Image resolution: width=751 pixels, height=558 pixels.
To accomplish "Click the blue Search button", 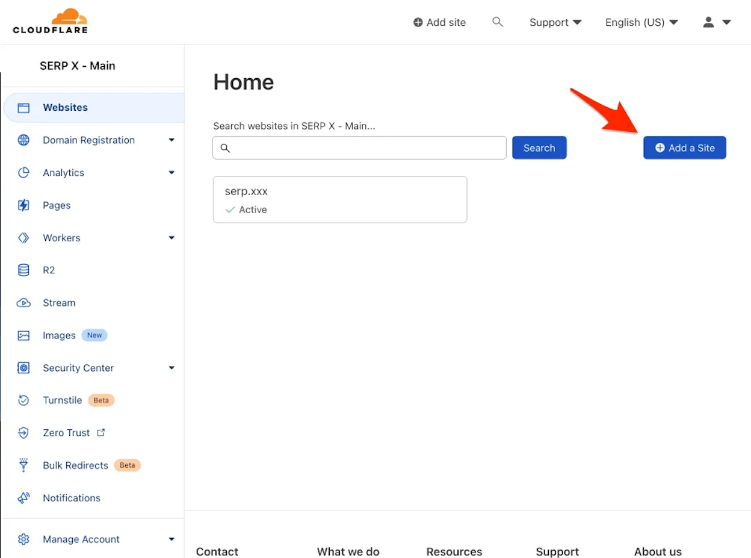I will [x=539, y=147].
